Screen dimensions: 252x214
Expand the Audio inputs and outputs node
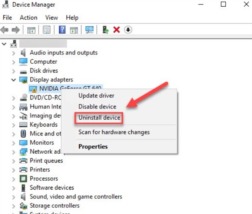14,53
